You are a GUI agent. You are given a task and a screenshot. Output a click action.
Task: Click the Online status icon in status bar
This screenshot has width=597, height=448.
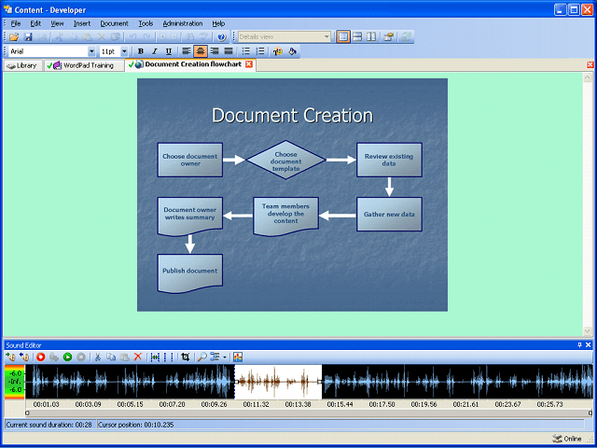[557, 439]
